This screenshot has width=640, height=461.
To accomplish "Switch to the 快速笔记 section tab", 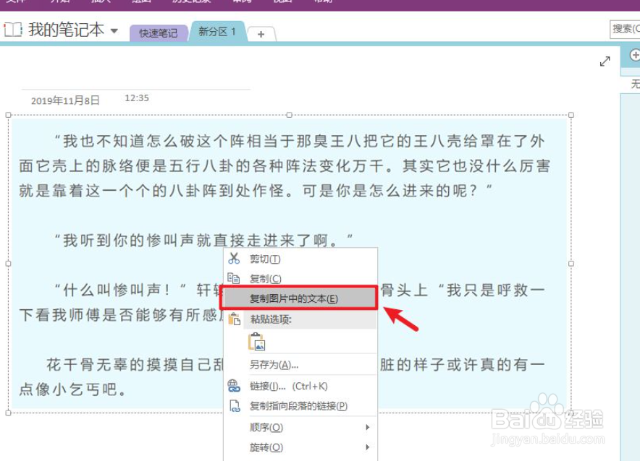I will pyautogui.click(x=157, y=33).
